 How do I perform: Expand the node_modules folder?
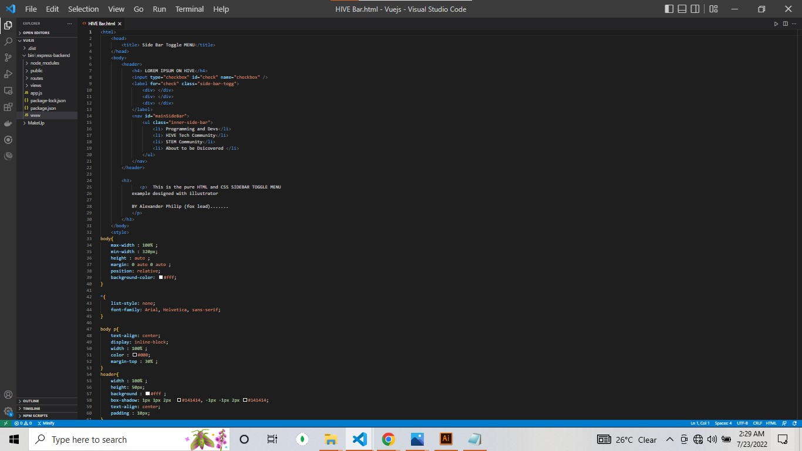[x=45, y=63]
